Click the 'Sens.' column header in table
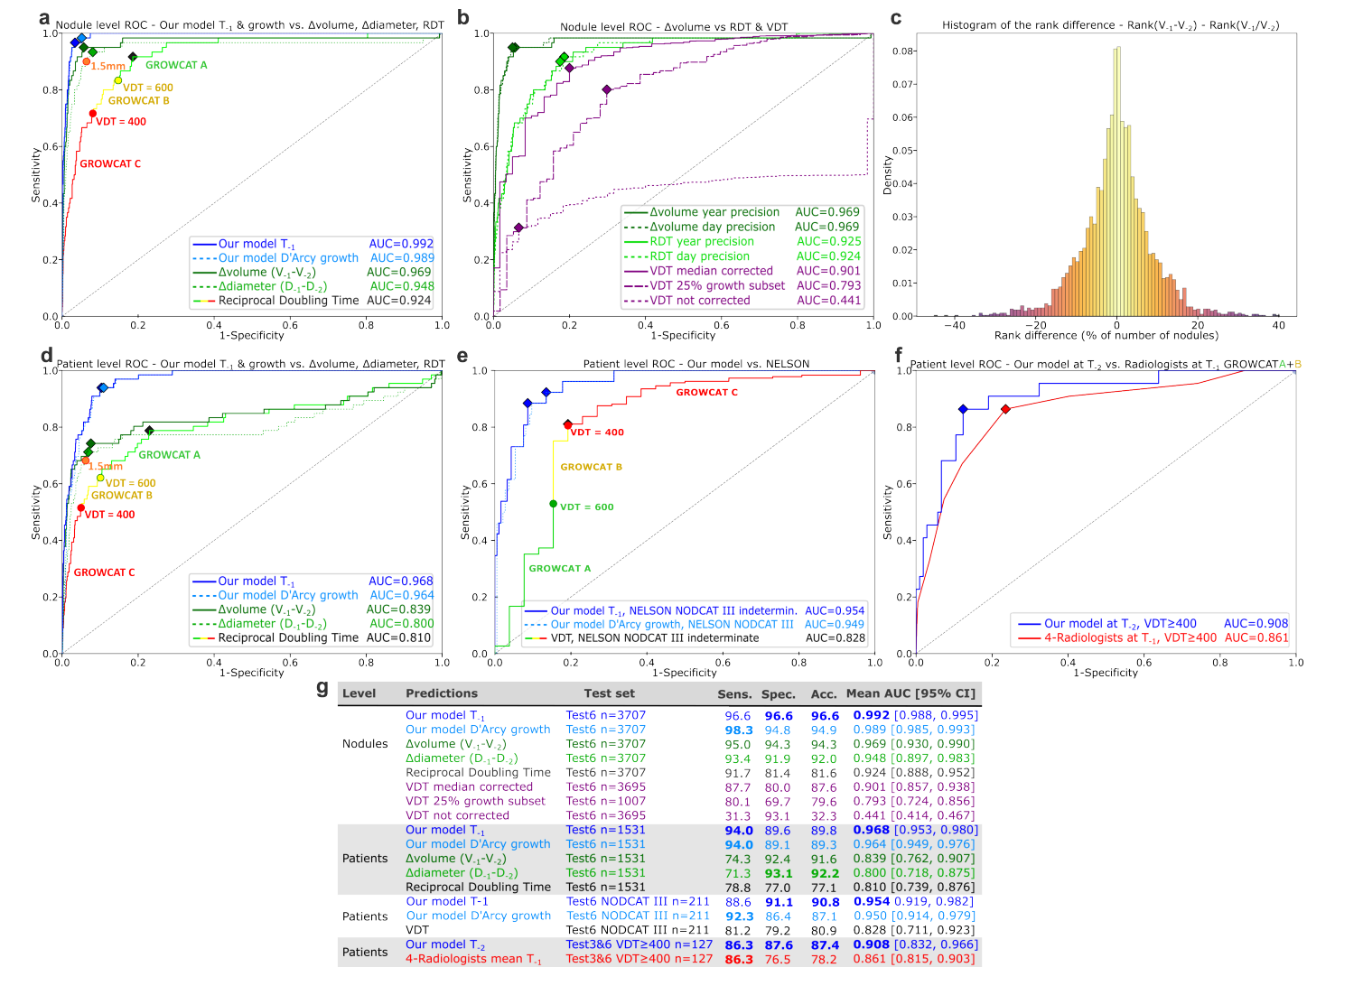Viewport: 1363px width, 986px height. pyautogui.click(x=734, y=694)
